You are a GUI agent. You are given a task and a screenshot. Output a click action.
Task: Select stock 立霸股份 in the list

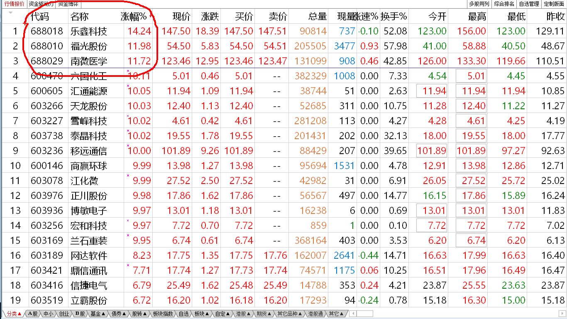(89, 300)
